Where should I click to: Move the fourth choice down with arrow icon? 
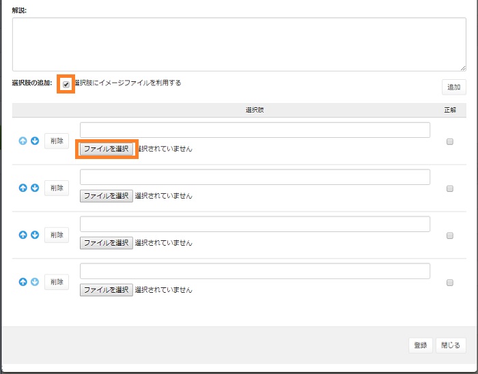tap(35, 281)
